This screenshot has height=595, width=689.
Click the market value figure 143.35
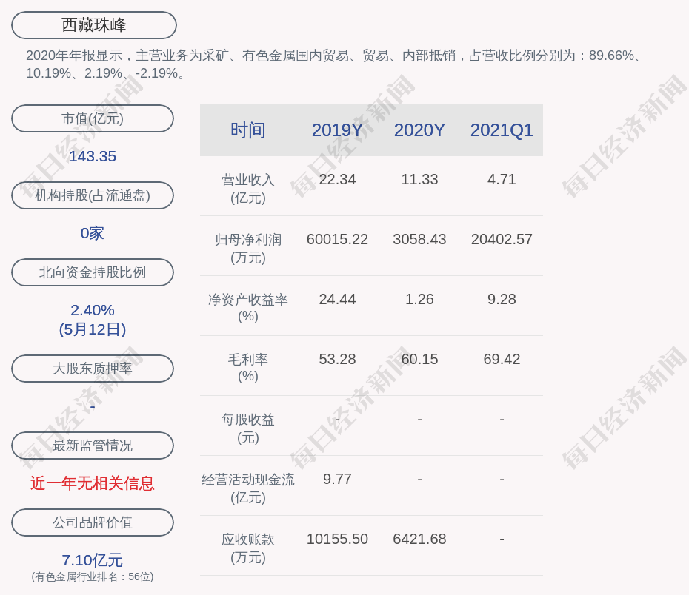point(93,156)
